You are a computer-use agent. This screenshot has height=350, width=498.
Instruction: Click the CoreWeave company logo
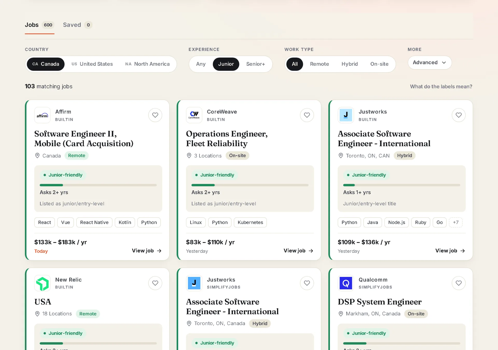(x=194, y=115)
